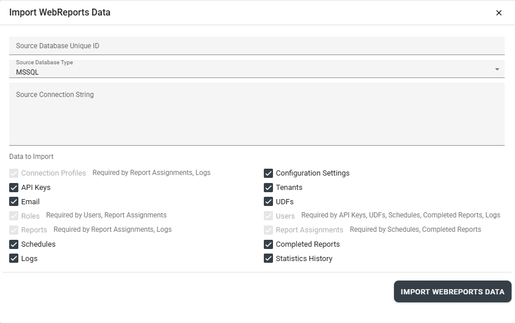Click 'Required by Users, Report Assignments' note
Screen dimensions: 515x323
coord(107,215)
